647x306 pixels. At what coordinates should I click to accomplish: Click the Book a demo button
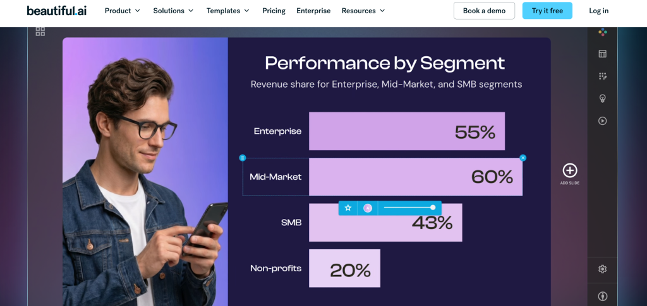[485, 11]
